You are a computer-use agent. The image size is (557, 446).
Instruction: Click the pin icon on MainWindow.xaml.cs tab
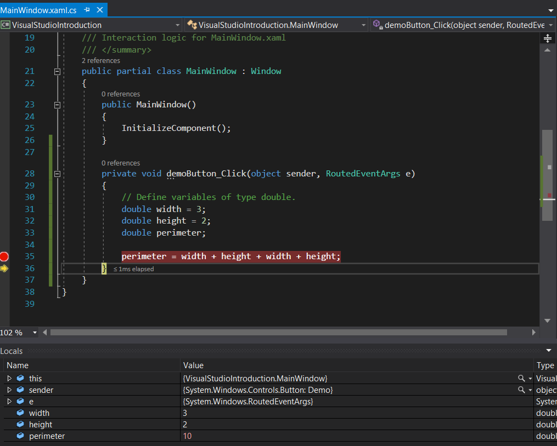87,10
